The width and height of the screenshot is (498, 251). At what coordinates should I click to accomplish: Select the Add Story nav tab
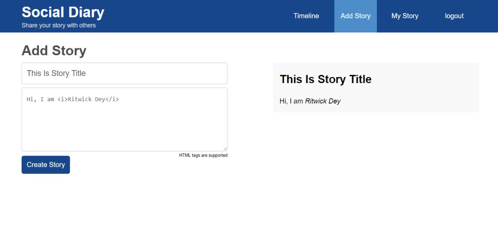(356, 16)
